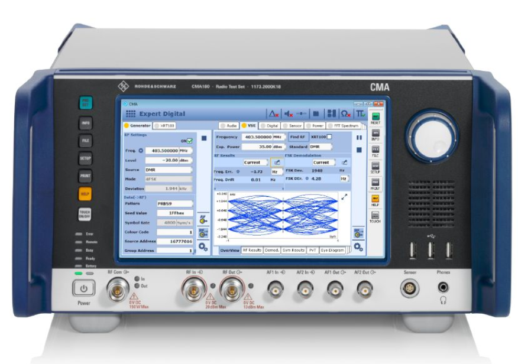The image size is (518, 364).
Task: Open the Exp. Power dBm unit dropdown
Action: pos(279,147)
